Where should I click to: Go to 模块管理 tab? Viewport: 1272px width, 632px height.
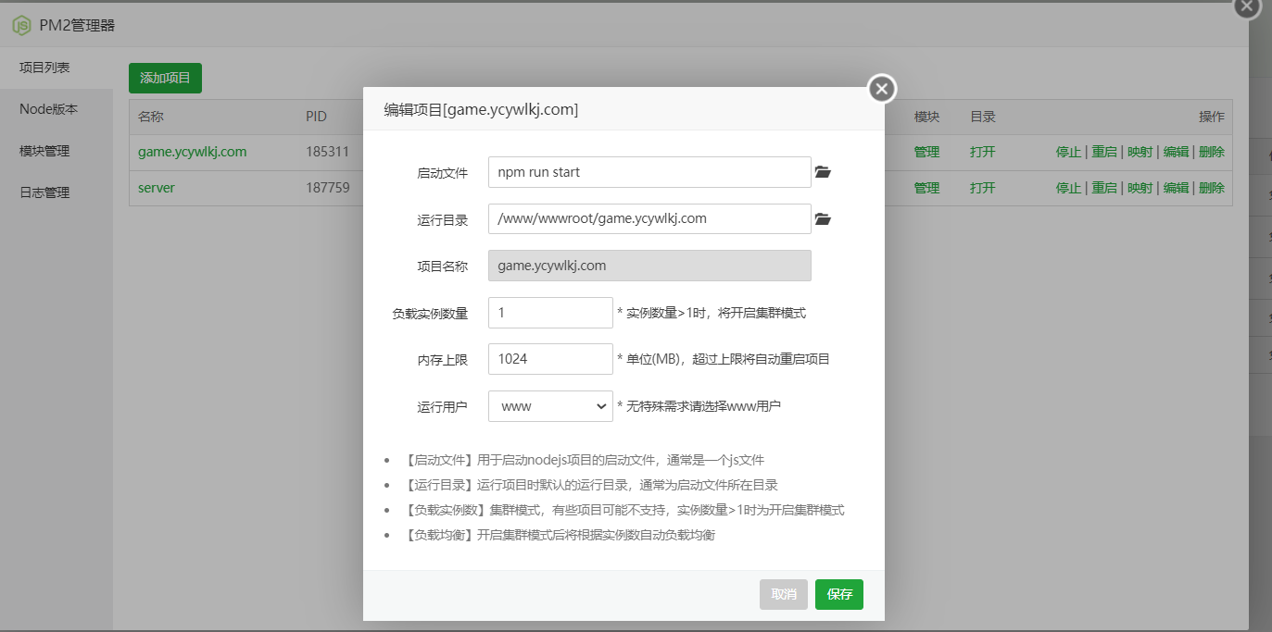(x=44, y=151)
